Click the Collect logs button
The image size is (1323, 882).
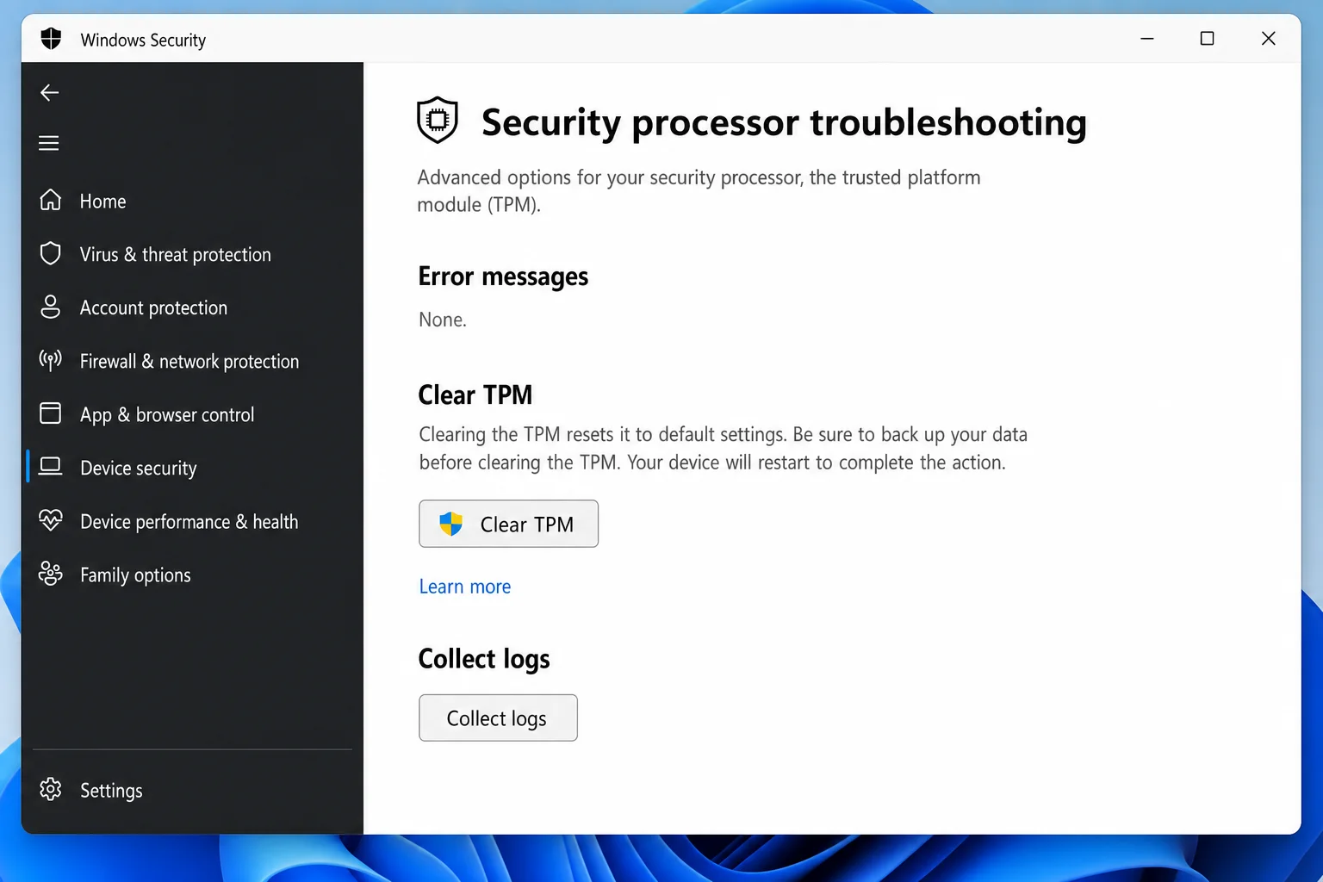498,717
